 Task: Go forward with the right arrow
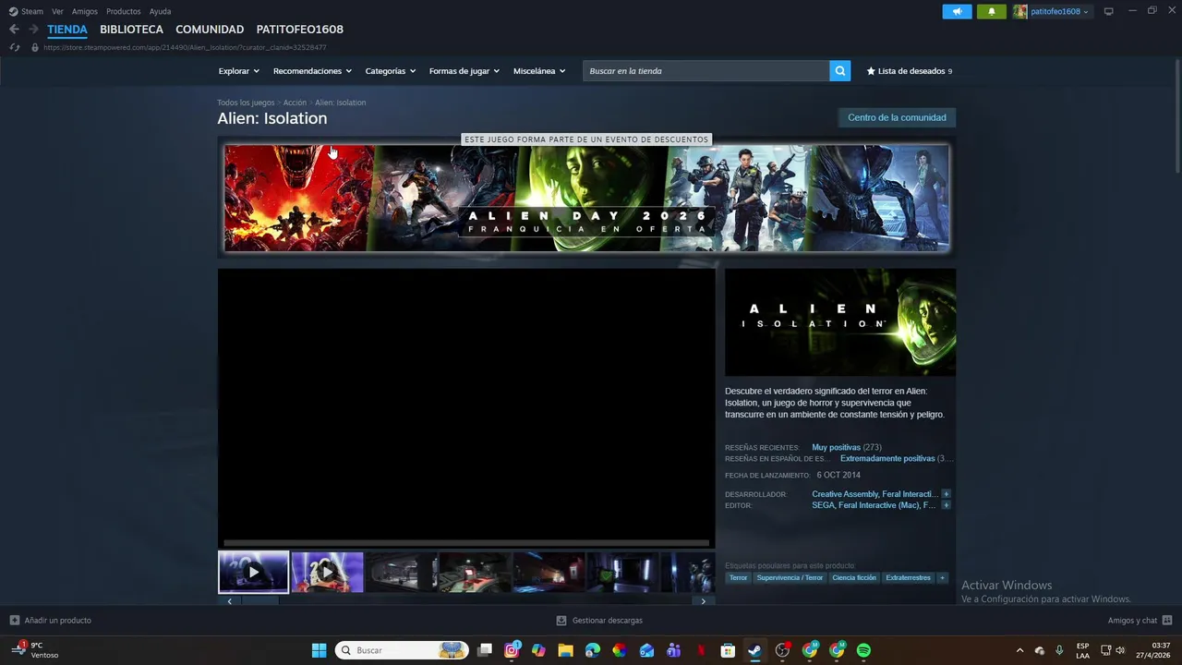[33, 30]
